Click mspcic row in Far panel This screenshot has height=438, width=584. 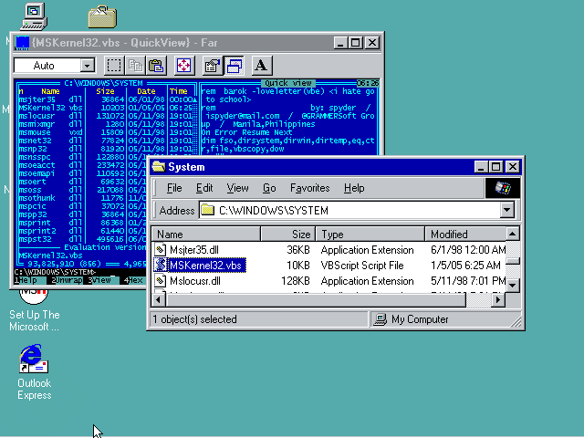83,206
